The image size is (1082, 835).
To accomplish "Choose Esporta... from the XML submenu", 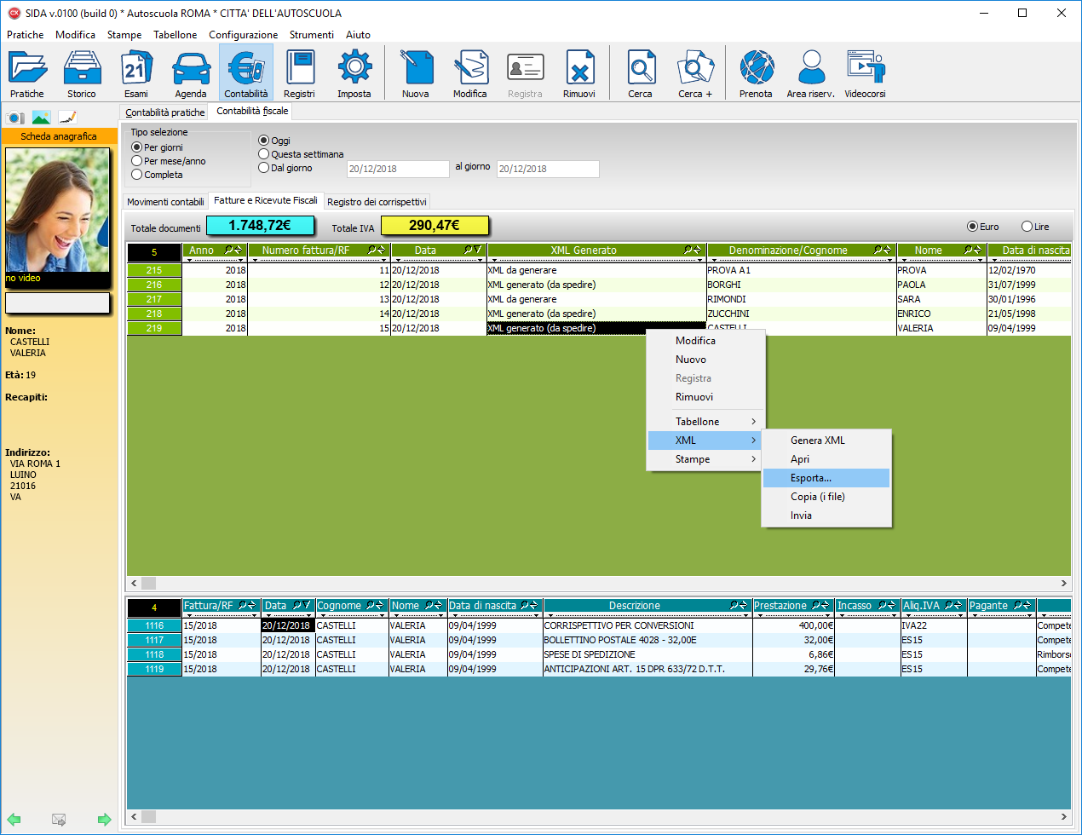I will coord(811,478).
